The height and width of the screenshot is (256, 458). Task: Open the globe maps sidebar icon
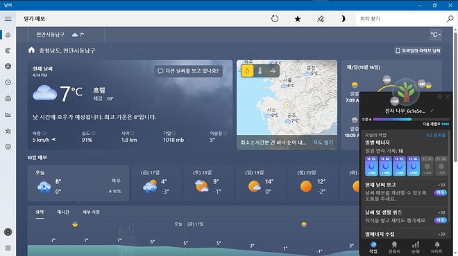point(8,66)
